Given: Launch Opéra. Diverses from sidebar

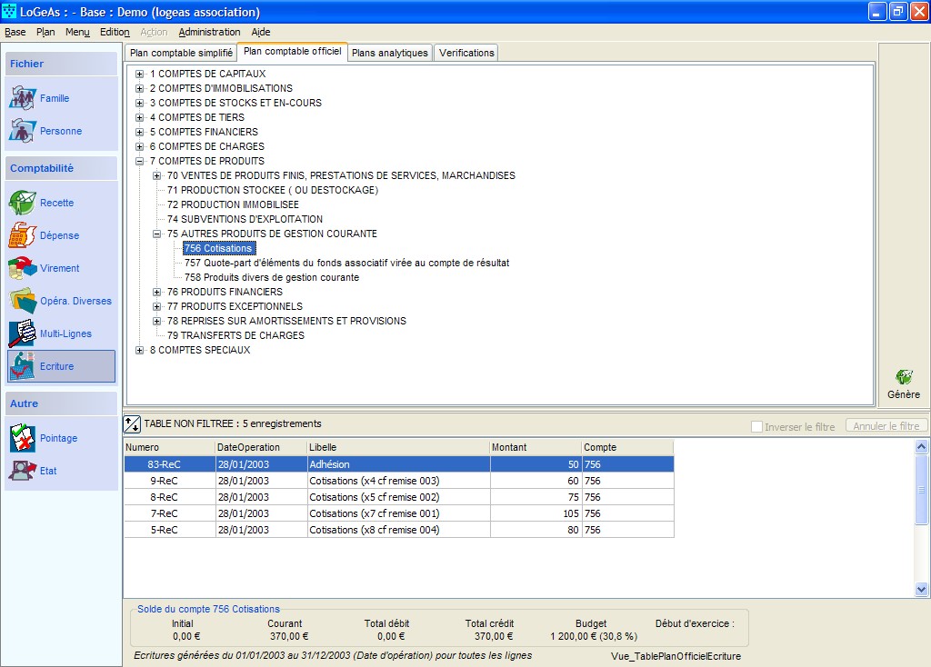Looking at the screenshot, I should [23, 301].
